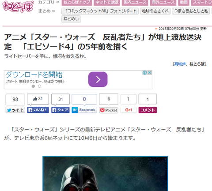The height and width of the screenshot is (191, 212).
Task: Open the ねとらぼトップ category tab
Action: click(76, 3)
